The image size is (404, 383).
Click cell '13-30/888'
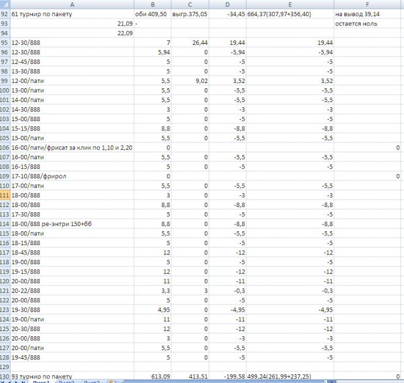pos(72,72)
